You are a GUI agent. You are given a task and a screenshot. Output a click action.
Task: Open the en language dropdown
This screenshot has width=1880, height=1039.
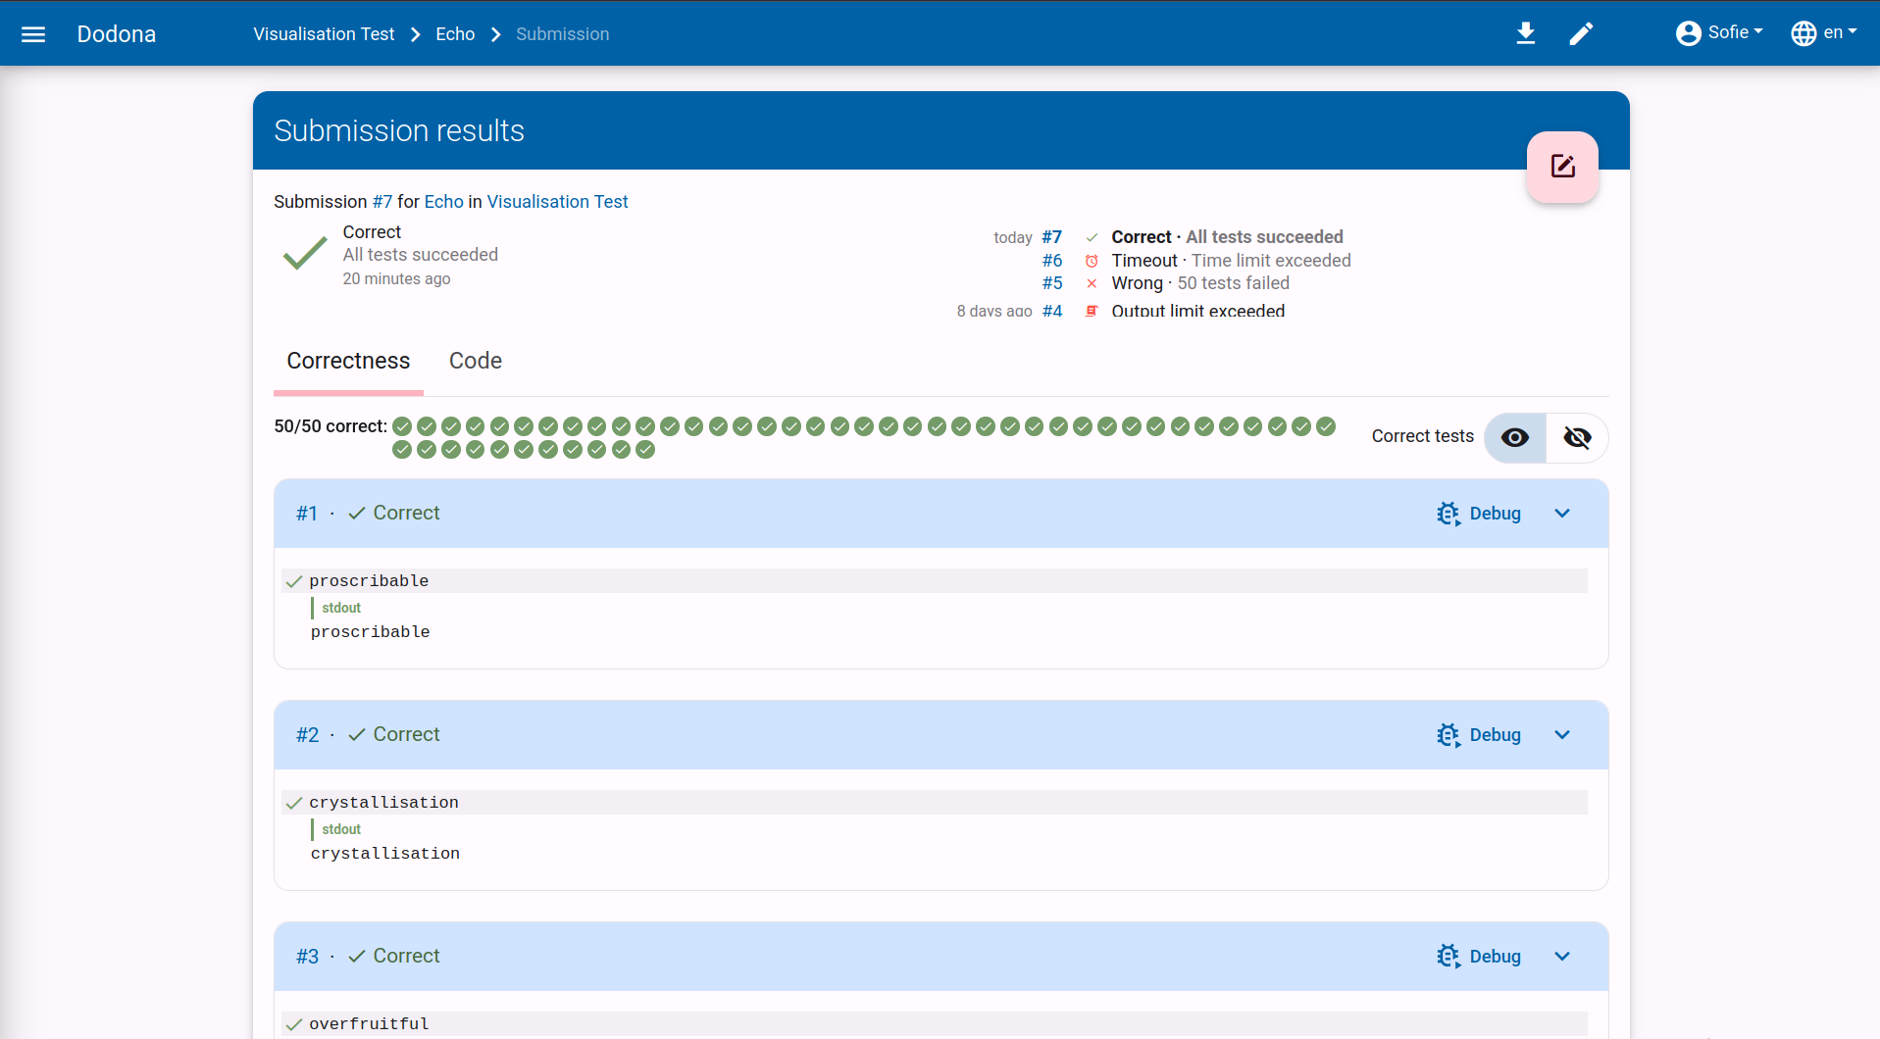(x=1824, y=33)
